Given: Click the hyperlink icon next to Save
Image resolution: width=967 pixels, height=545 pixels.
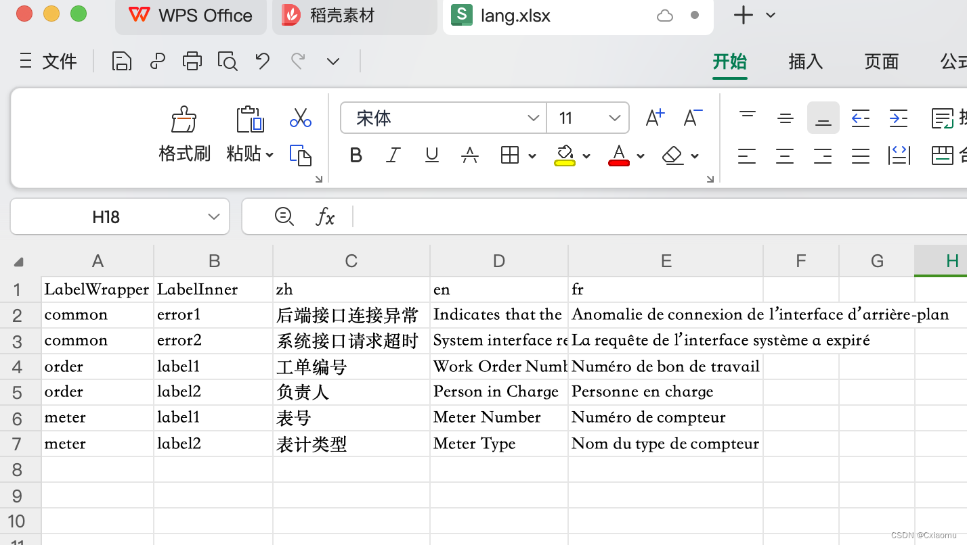Looking at the screenshot, I should 157,60.
